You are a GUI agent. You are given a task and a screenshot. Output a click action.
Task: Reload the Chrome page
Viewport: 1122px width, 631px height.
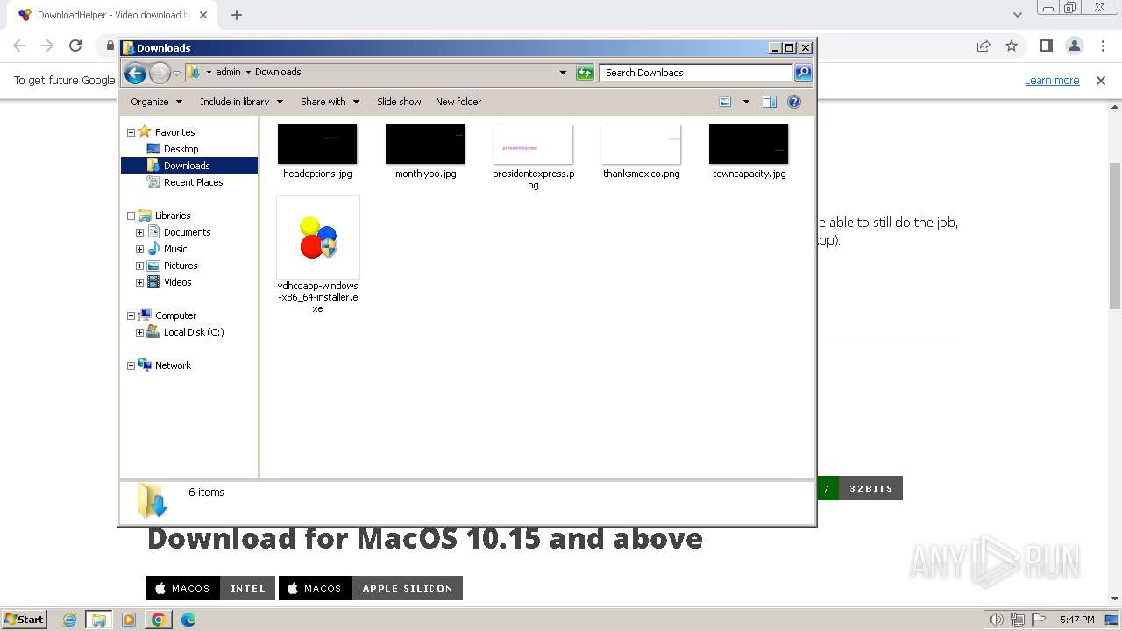(75, 46)
